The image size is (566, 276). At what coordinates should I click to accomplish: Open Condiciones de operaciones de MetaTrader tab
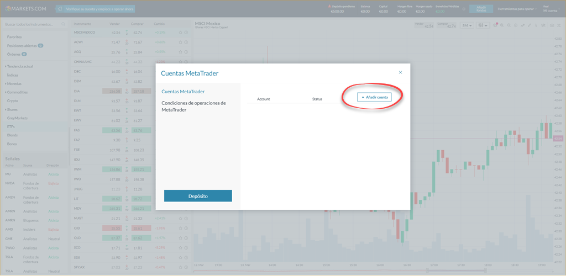point(193,107)
